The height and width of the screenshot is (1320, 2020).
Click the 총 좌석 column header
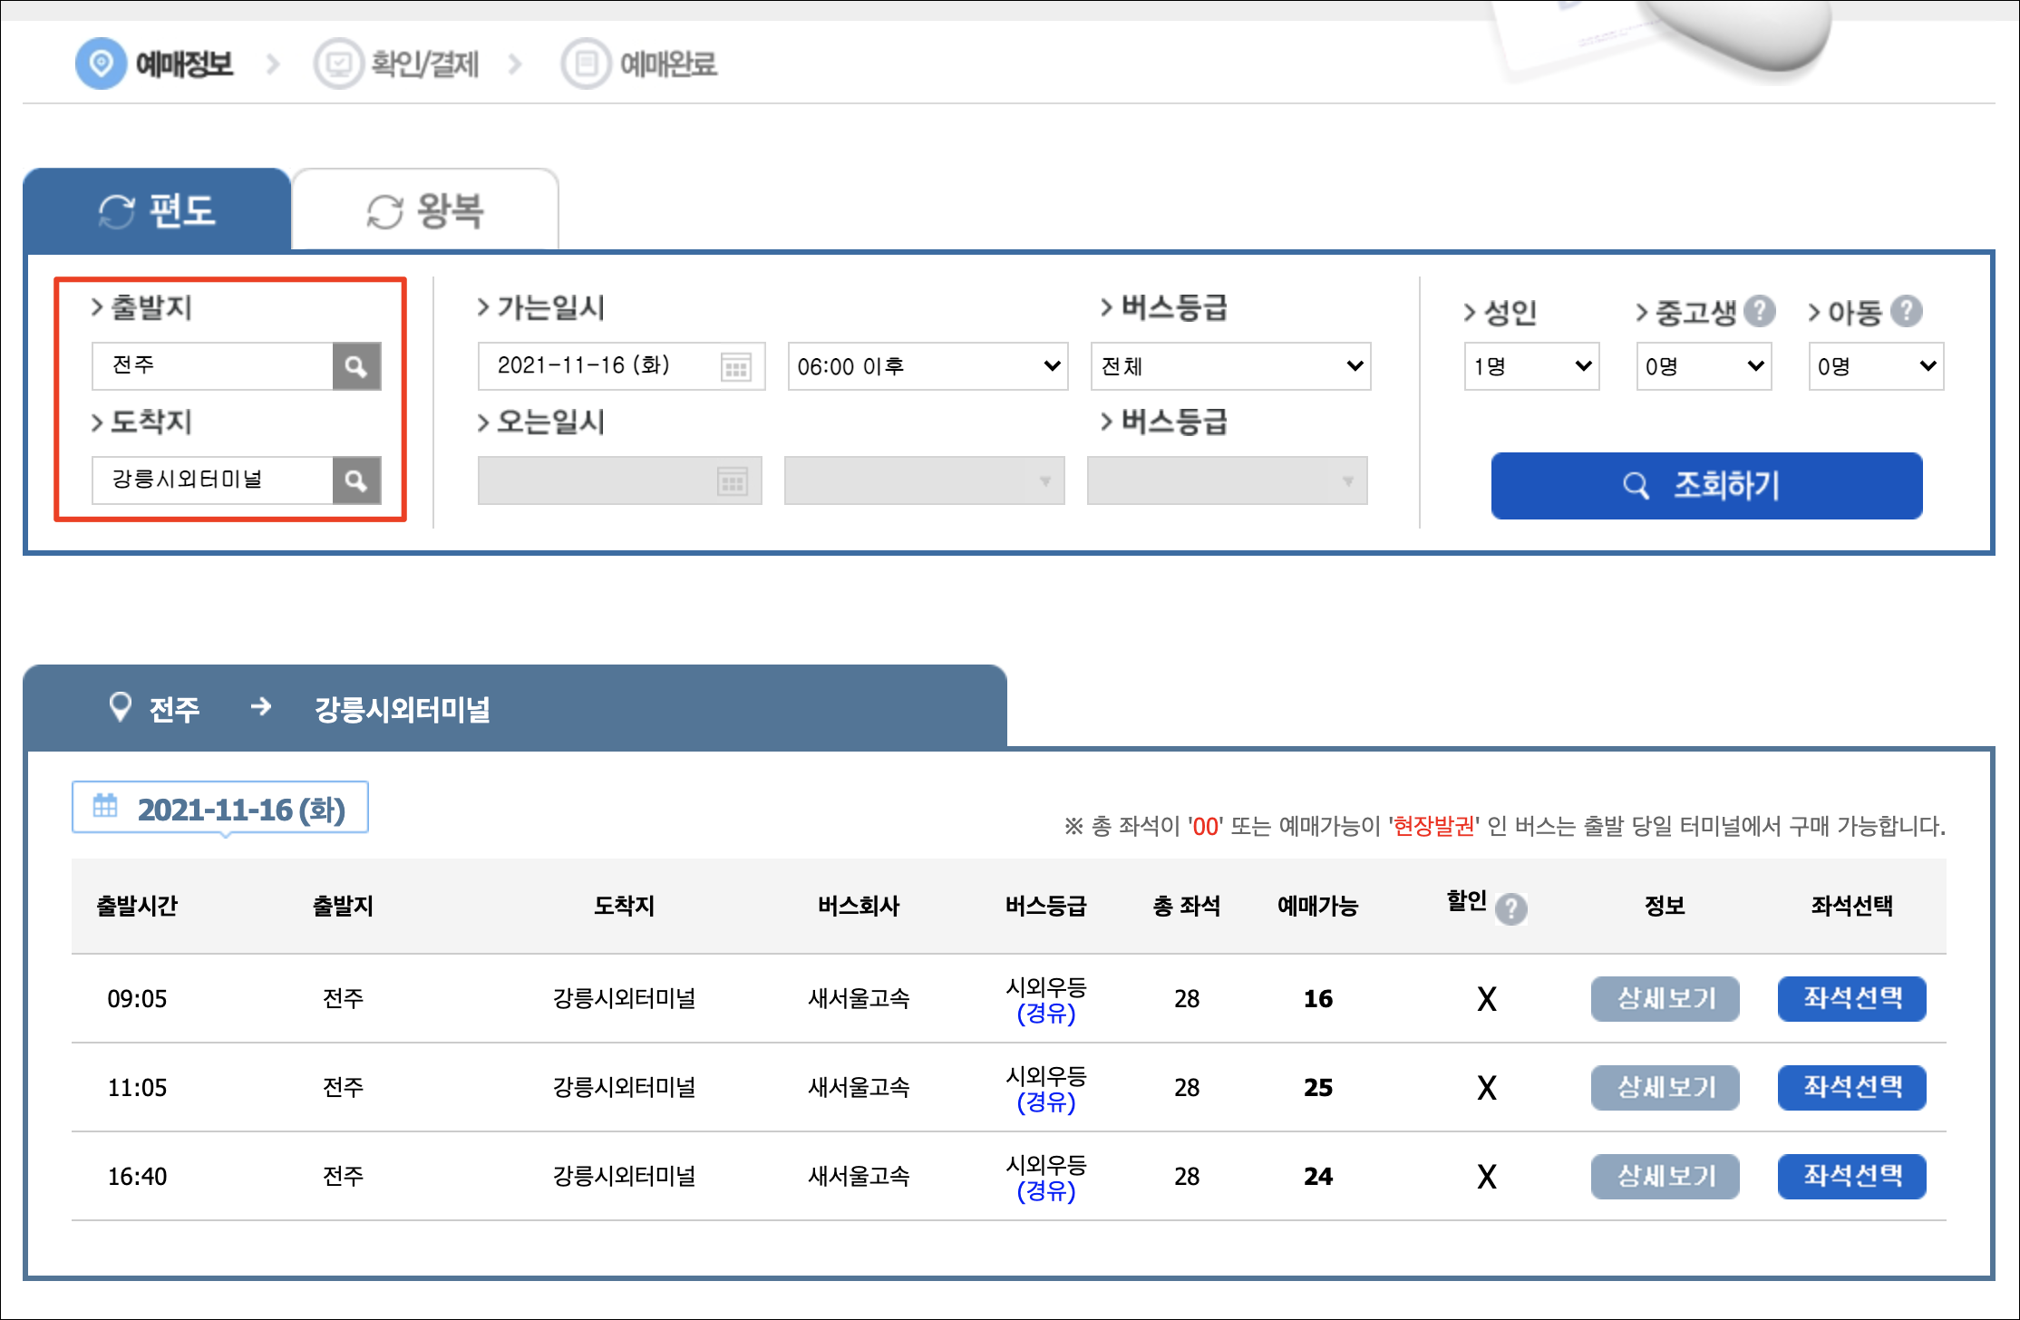1186,906
